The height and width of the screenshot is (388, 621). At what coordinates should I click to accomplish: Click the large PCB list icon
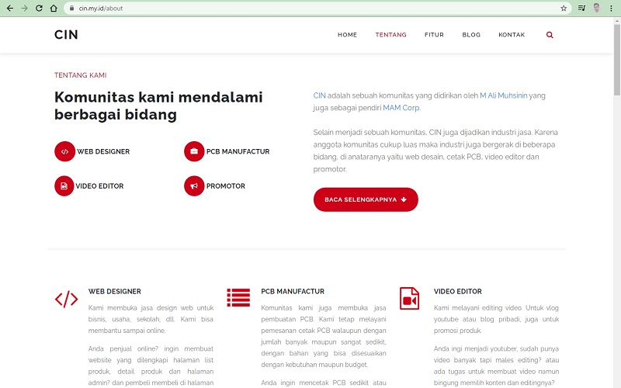click(238, 298)
